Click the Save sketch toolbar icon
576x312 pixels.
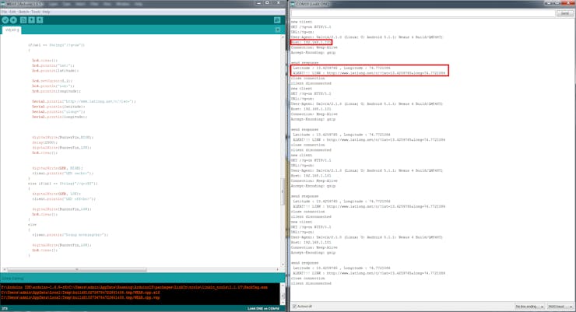click(x=40, y=20)
